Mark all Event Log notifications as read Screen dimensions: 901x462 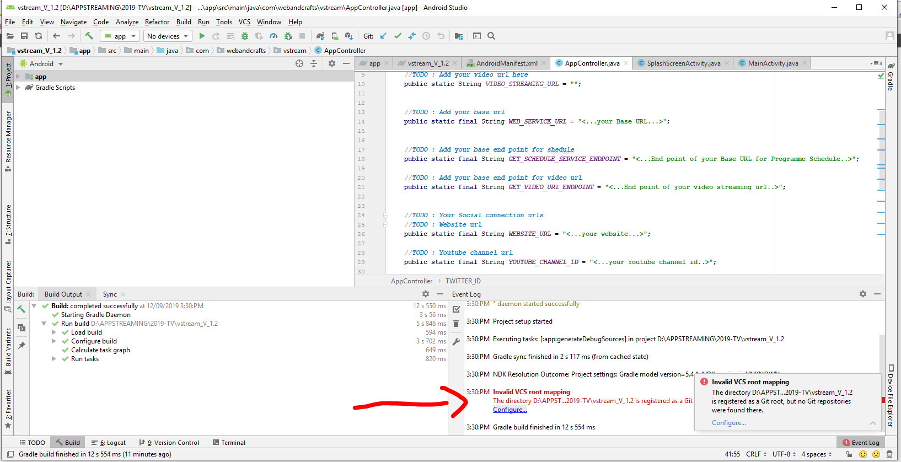click(x=456, y=309)
